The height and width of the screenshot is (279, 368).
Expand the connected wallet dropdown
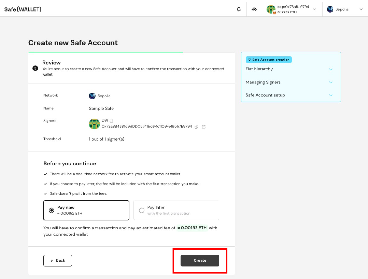click(314, 9)
